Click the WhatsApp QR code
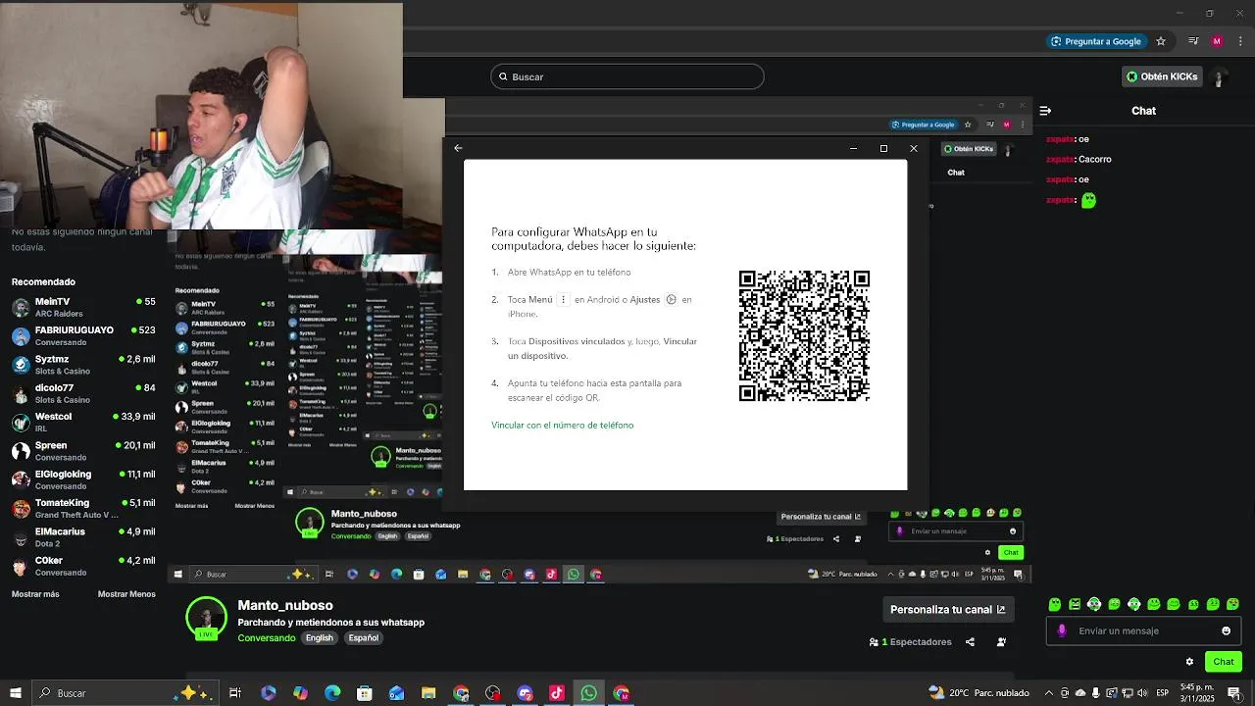This screenshot has width=1255, height=706. [804, 336]
